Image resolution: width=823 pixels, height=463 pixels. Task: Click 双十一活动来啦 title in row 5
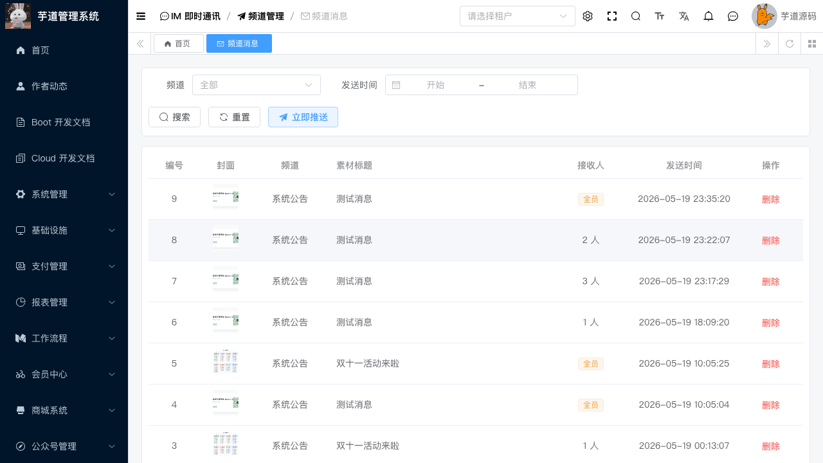368,363
